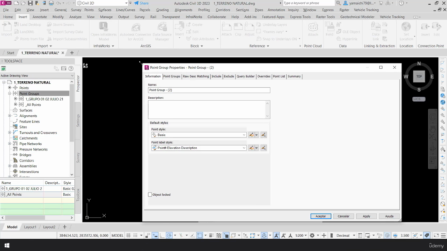Expand the Alignments tree node
This screenshot has width=447, height=251.
10,116
